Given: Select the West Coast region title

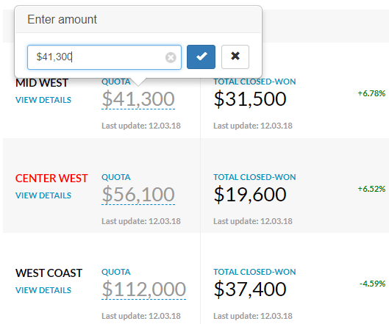Looking at the screenshot, I should (x=49, y=273).
